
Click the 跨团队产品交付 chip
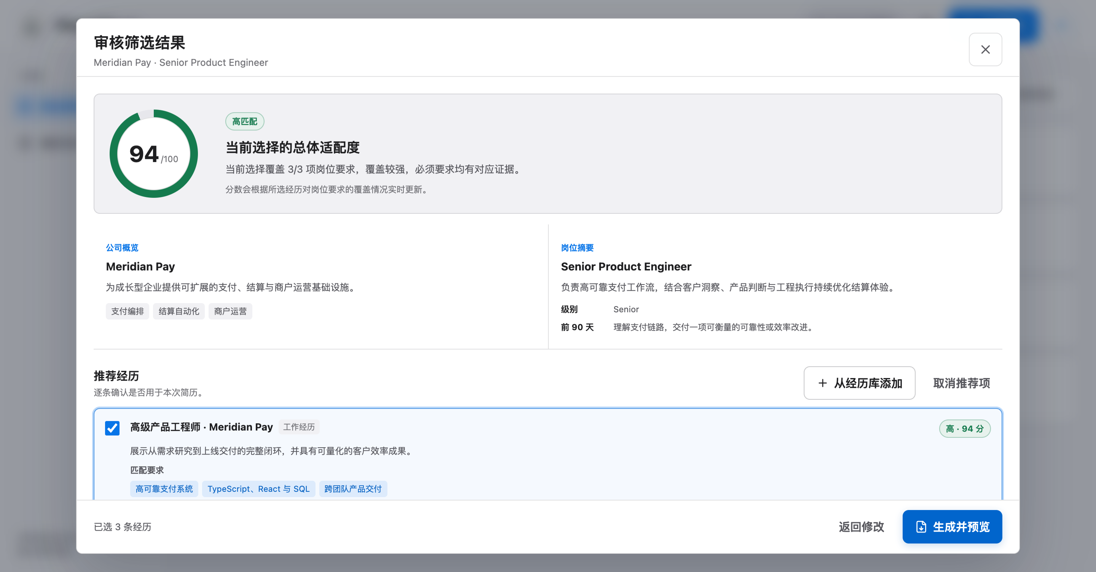353,489
